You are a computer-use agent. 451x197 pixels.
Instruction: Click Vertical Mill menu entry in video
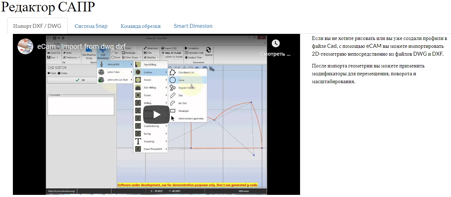(114, 65)
